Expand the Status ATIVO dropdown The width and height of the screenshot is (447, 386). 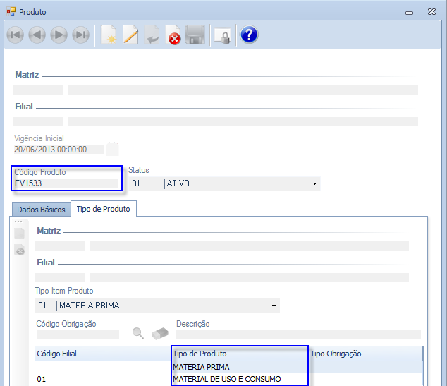point(314,184)
